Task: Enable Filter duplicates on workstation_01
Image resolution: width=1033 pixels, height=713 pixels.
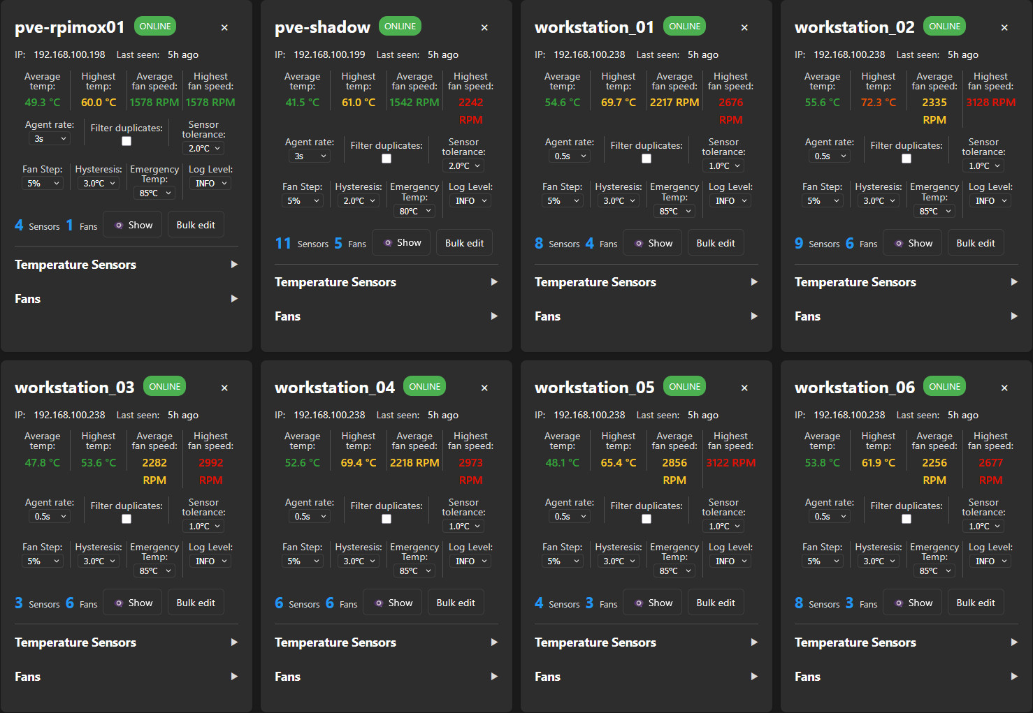Action: [646, 159]
